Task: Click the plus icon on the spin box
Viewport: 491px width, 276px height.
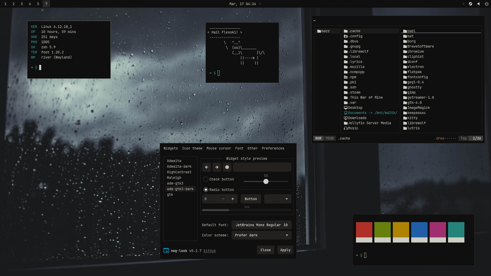Action: [232, 199]
